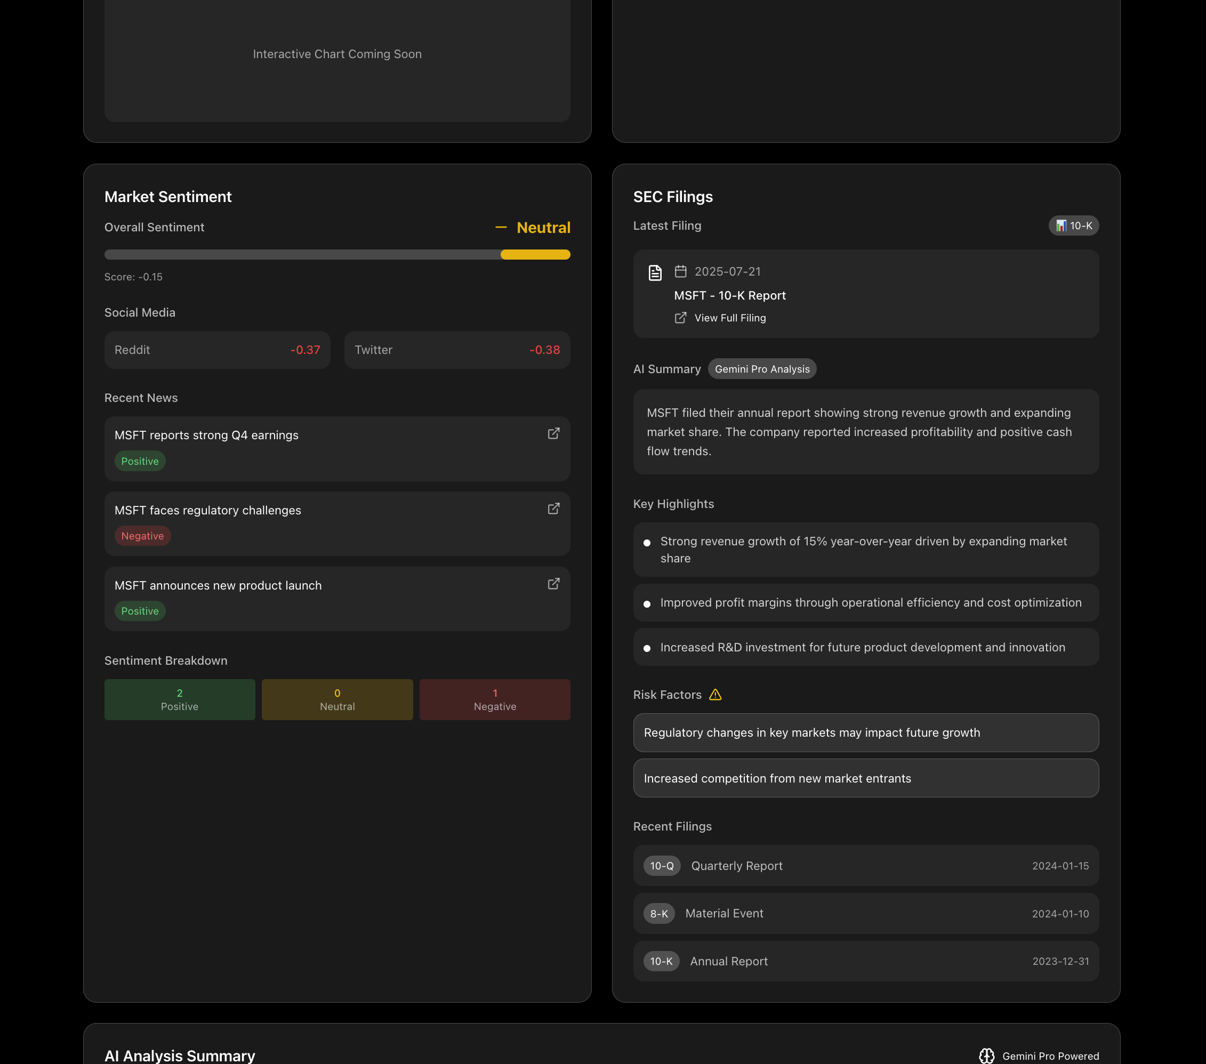
Task: Click the 10-Q filing type badge
Action: click(662, 866)
